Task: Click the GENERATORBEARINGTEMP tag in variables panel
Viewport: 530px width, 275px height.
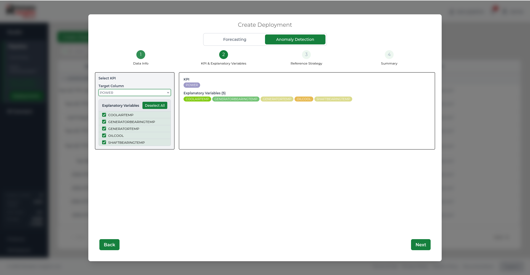Action: 236,99
